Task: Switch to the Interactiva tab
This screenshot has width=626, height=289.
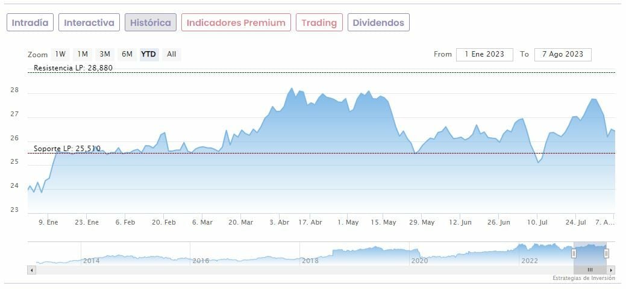Action: tap(89, 23)
